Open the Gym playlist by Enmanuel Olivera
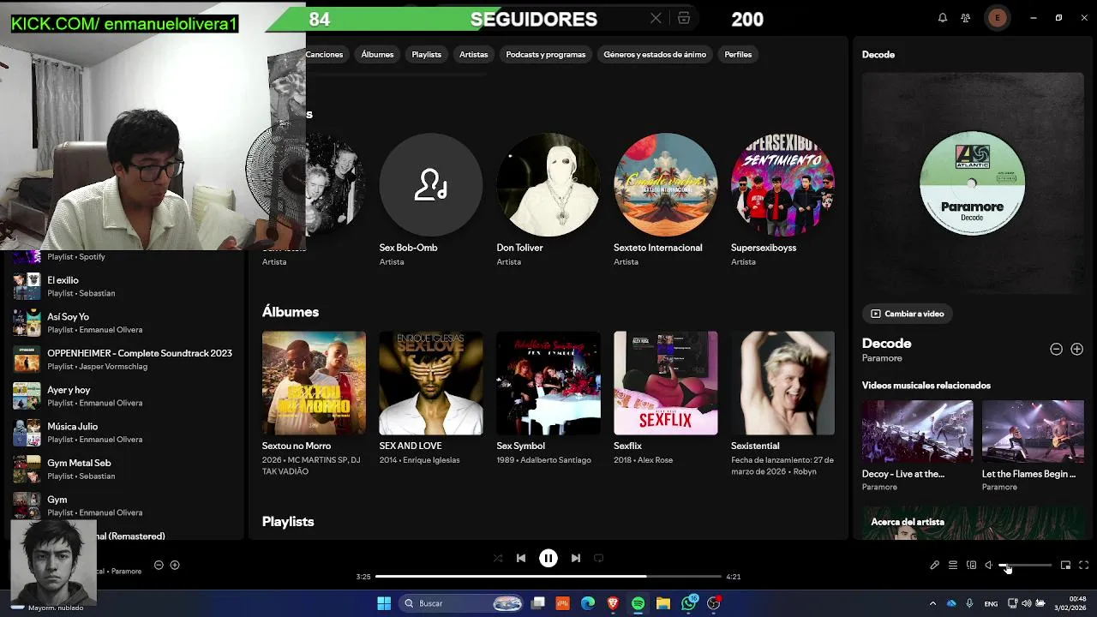The height and width of the screenshot is (617, 1097). click(x=124, y=506)
